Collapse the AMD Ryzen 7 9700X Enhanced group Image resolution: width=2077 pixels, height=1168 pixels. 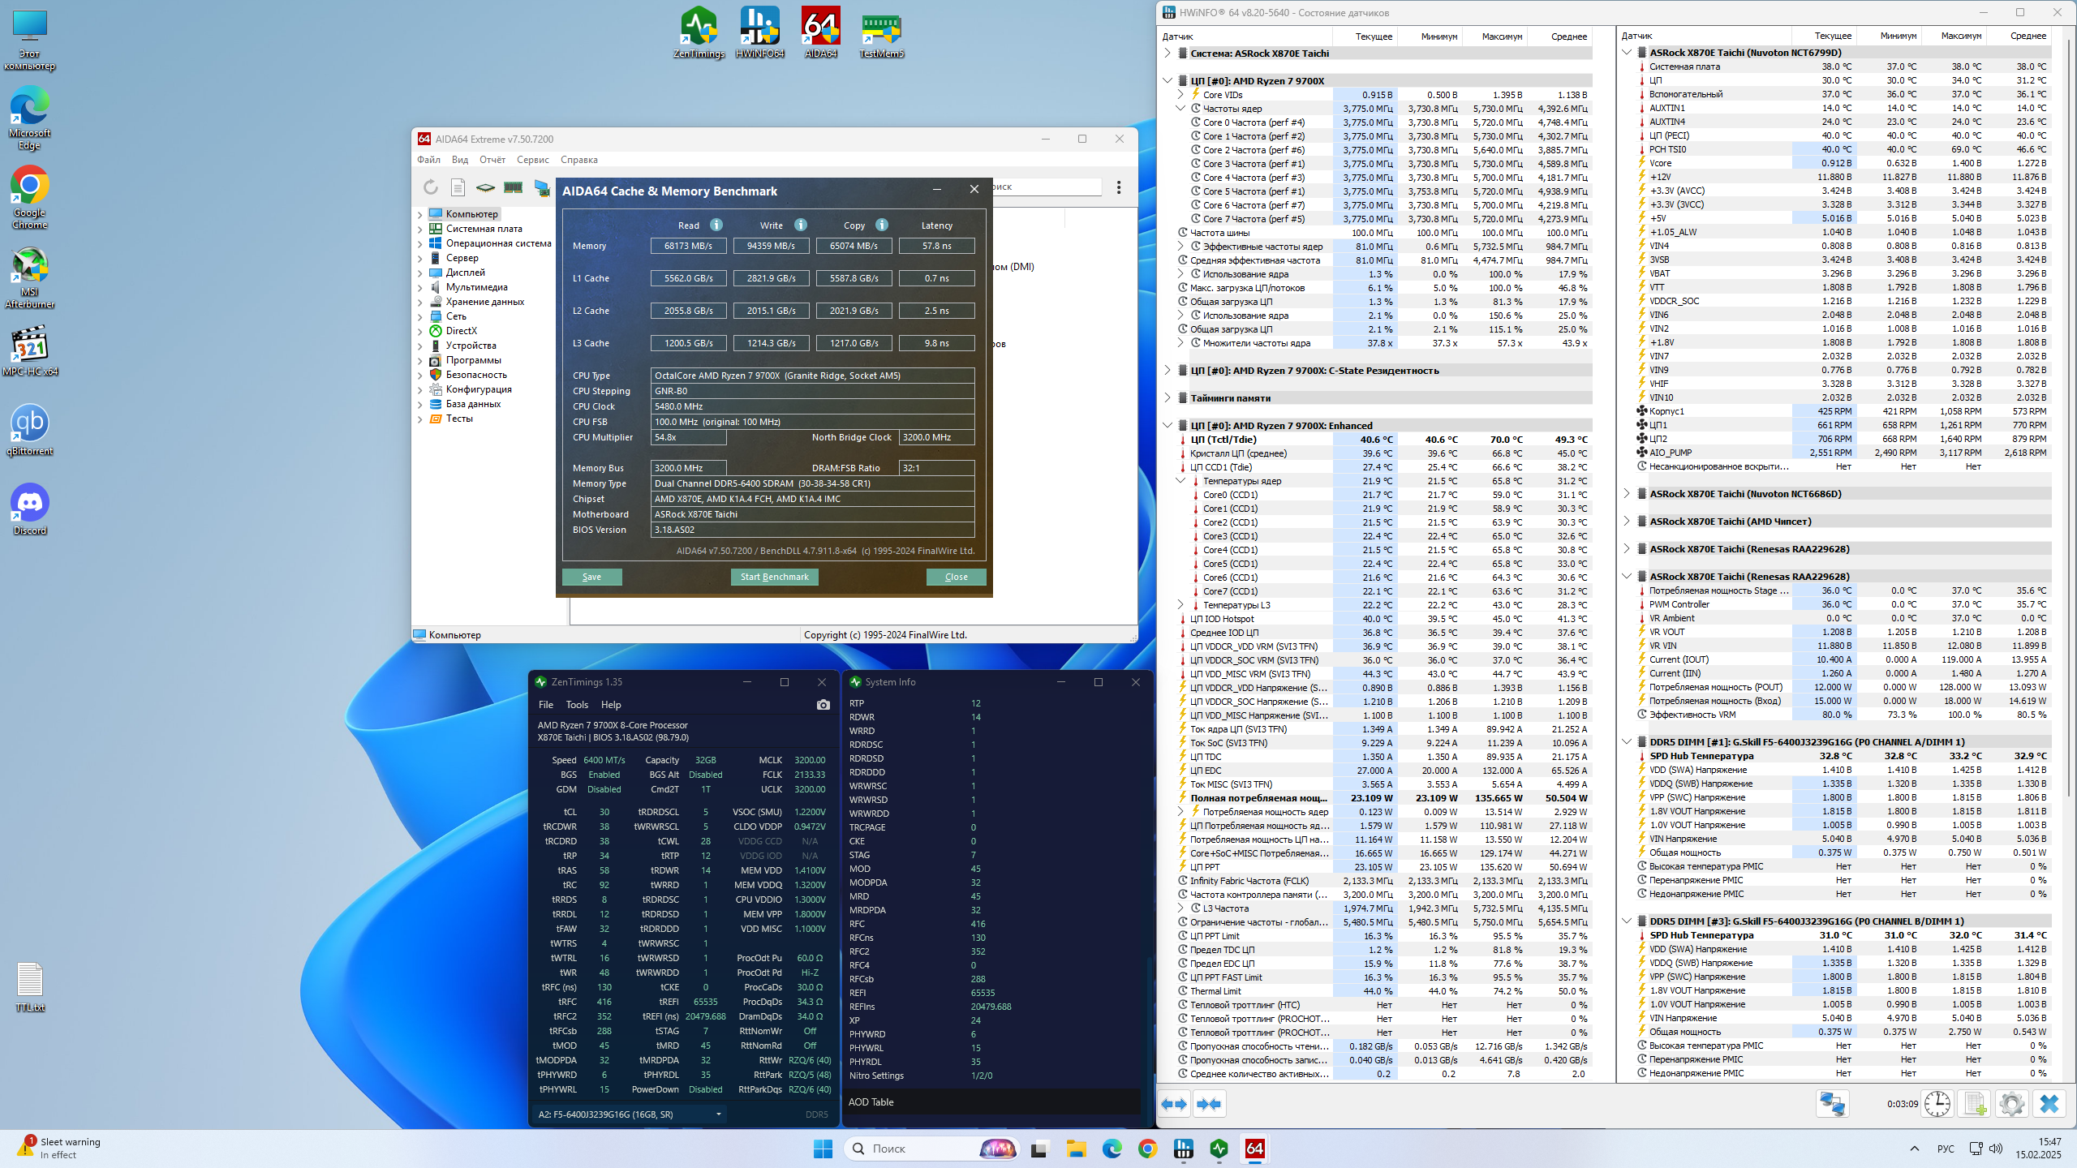[1168, 426]
